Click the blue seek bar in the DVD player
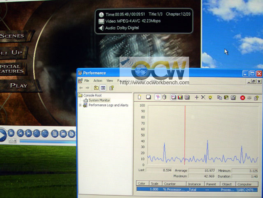The image size is (263, 198). pos(48,142)
